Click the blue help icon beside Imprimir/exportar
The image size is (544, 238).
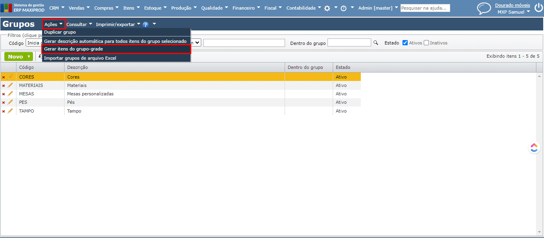146,24
